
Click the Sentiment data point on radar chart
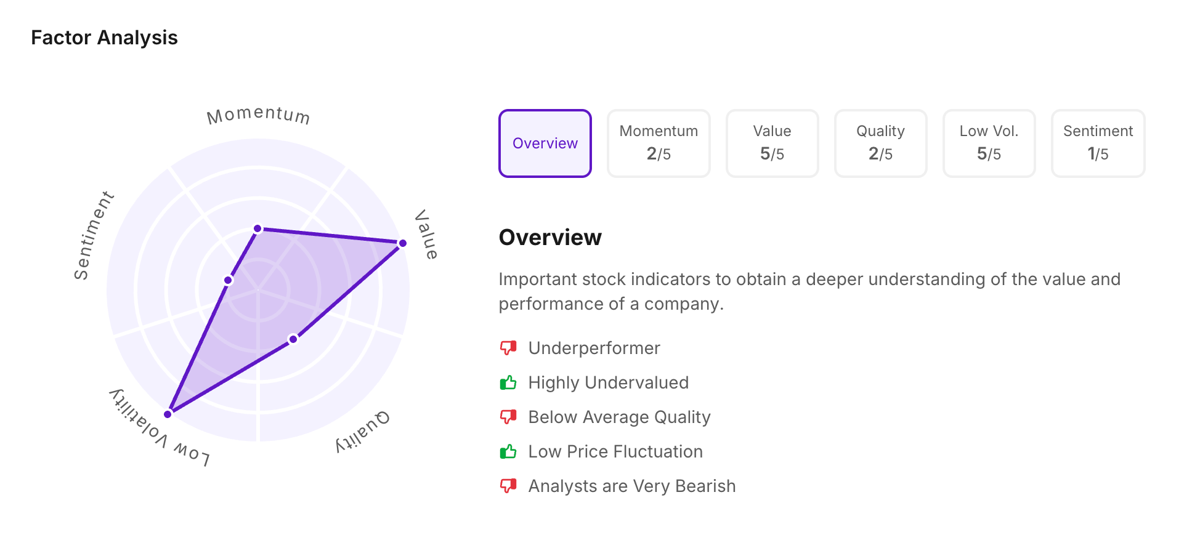pyautogui.click(x=228, y=280)
